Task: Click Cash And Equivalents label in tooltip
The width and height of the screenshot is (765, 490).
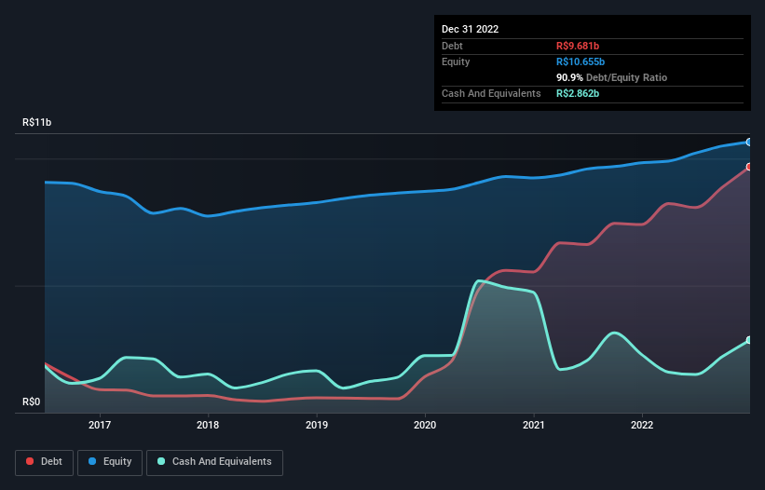Action: 491,93
